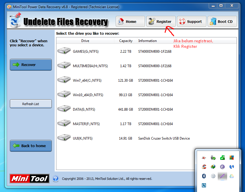
Task: Click the UUI(K:,NTFS) label
Action: [83, 138]
